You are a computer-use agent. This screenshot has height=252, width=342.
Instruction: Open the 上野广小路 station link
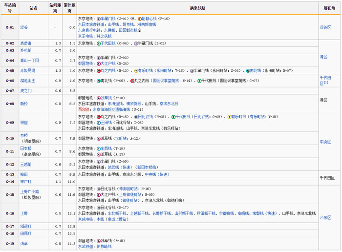coord(29,192)
